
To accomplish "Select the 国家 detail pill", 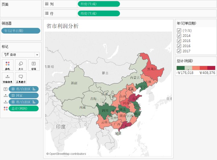I will point(24,95).
